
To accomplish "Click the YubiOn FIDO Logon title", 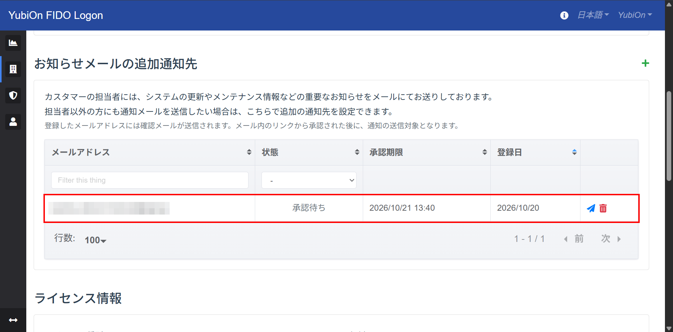I will (56, 15).
